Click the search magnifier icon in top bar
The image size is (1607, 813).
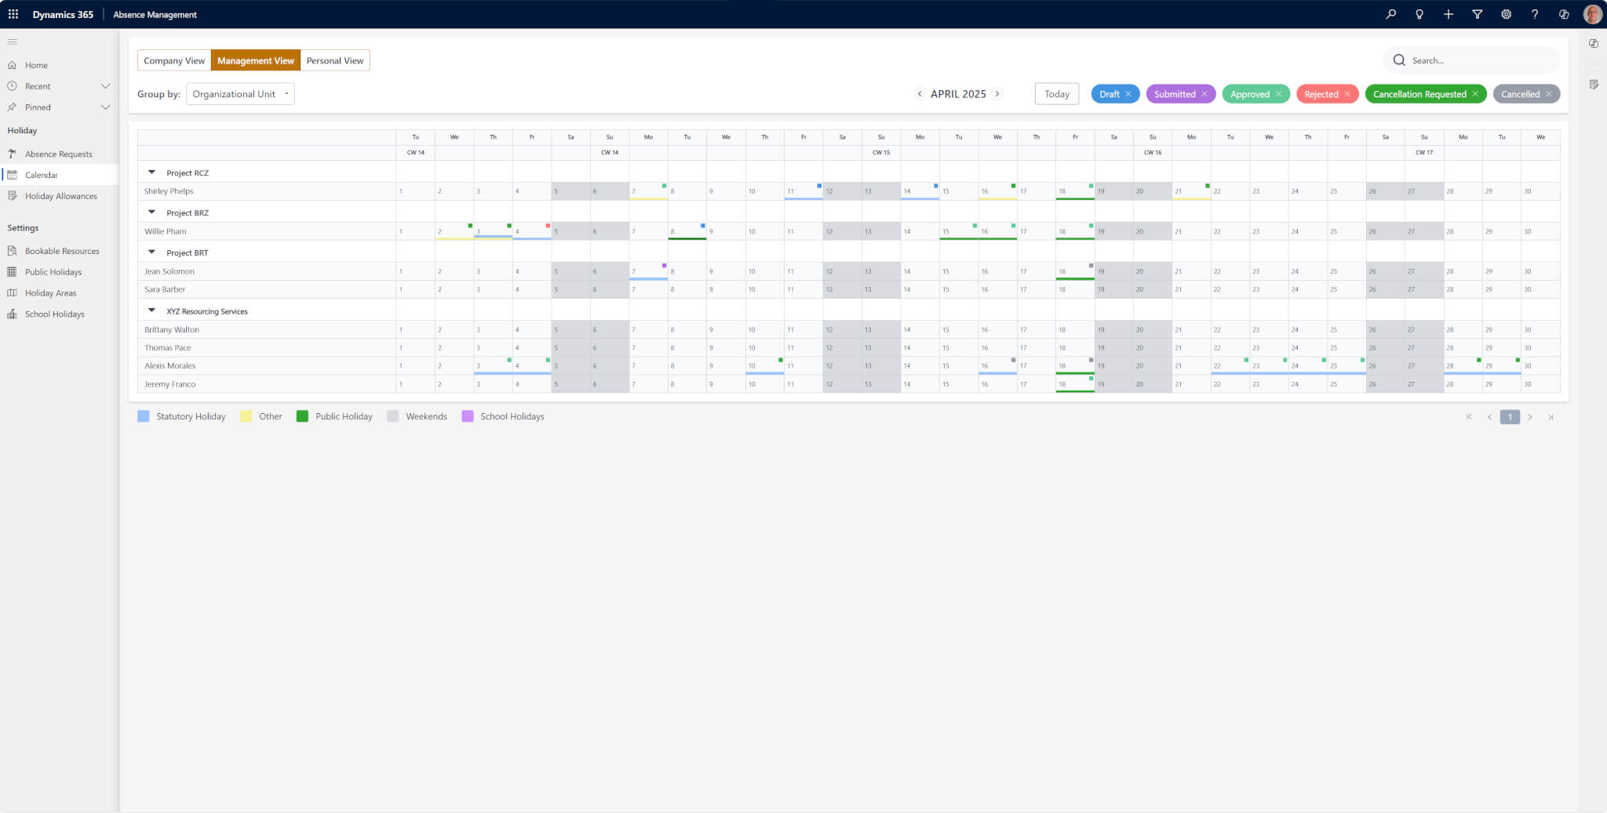pos(1390,14)
